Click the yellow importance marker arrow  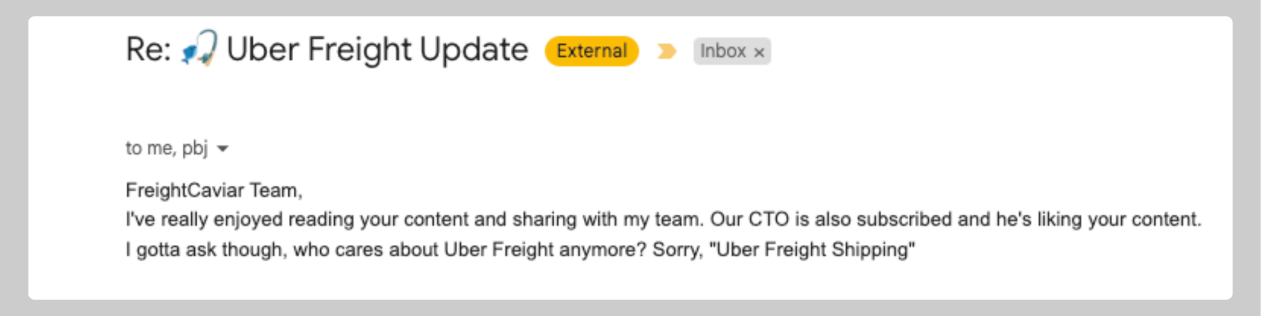click(666, 51)
